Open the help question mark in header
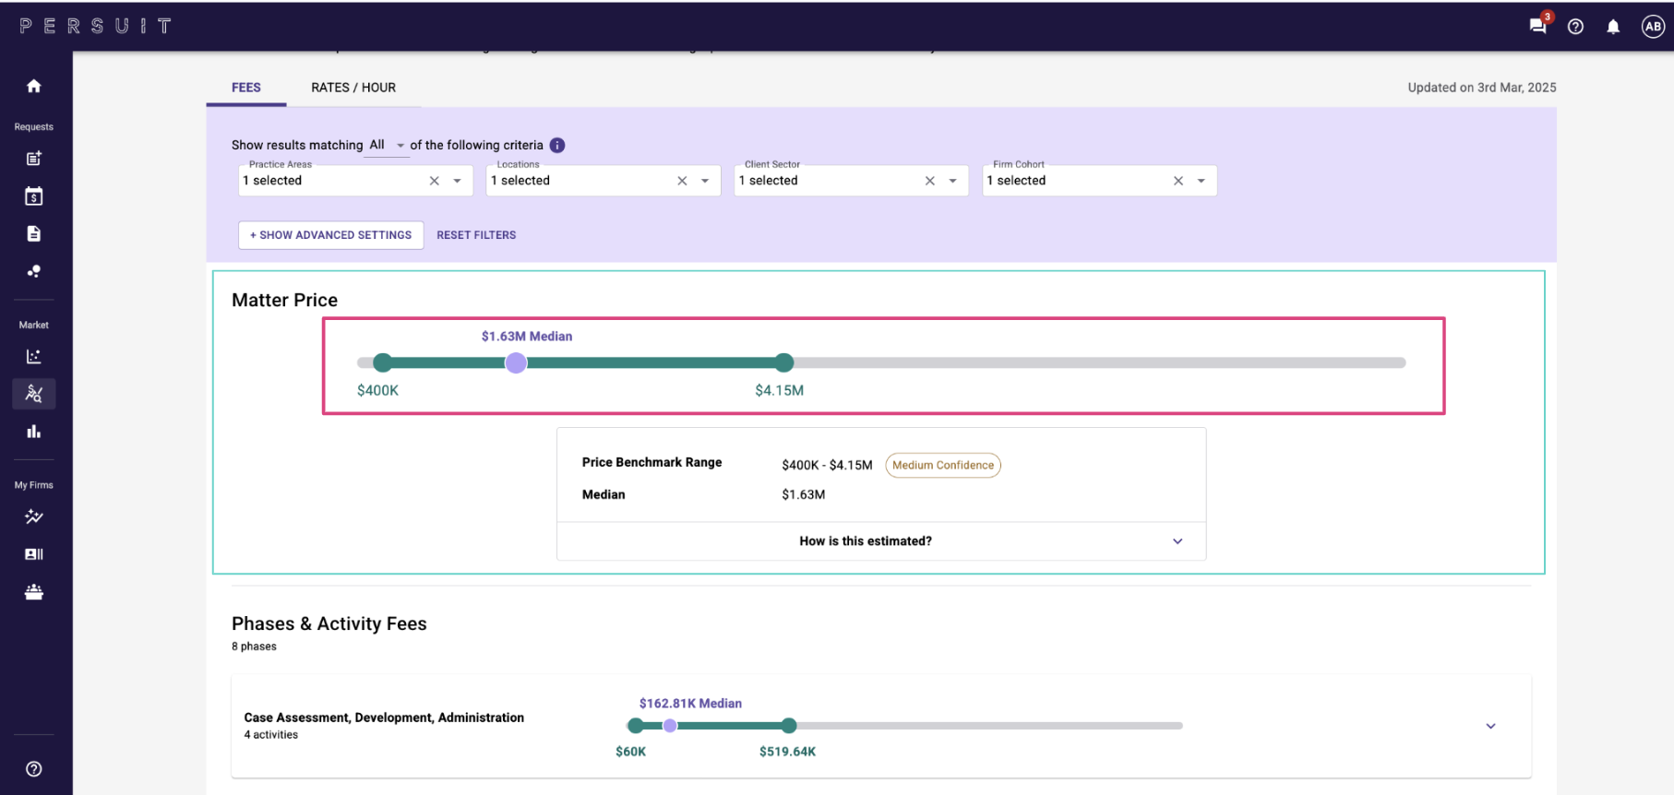 click(x=1576, y=27)
